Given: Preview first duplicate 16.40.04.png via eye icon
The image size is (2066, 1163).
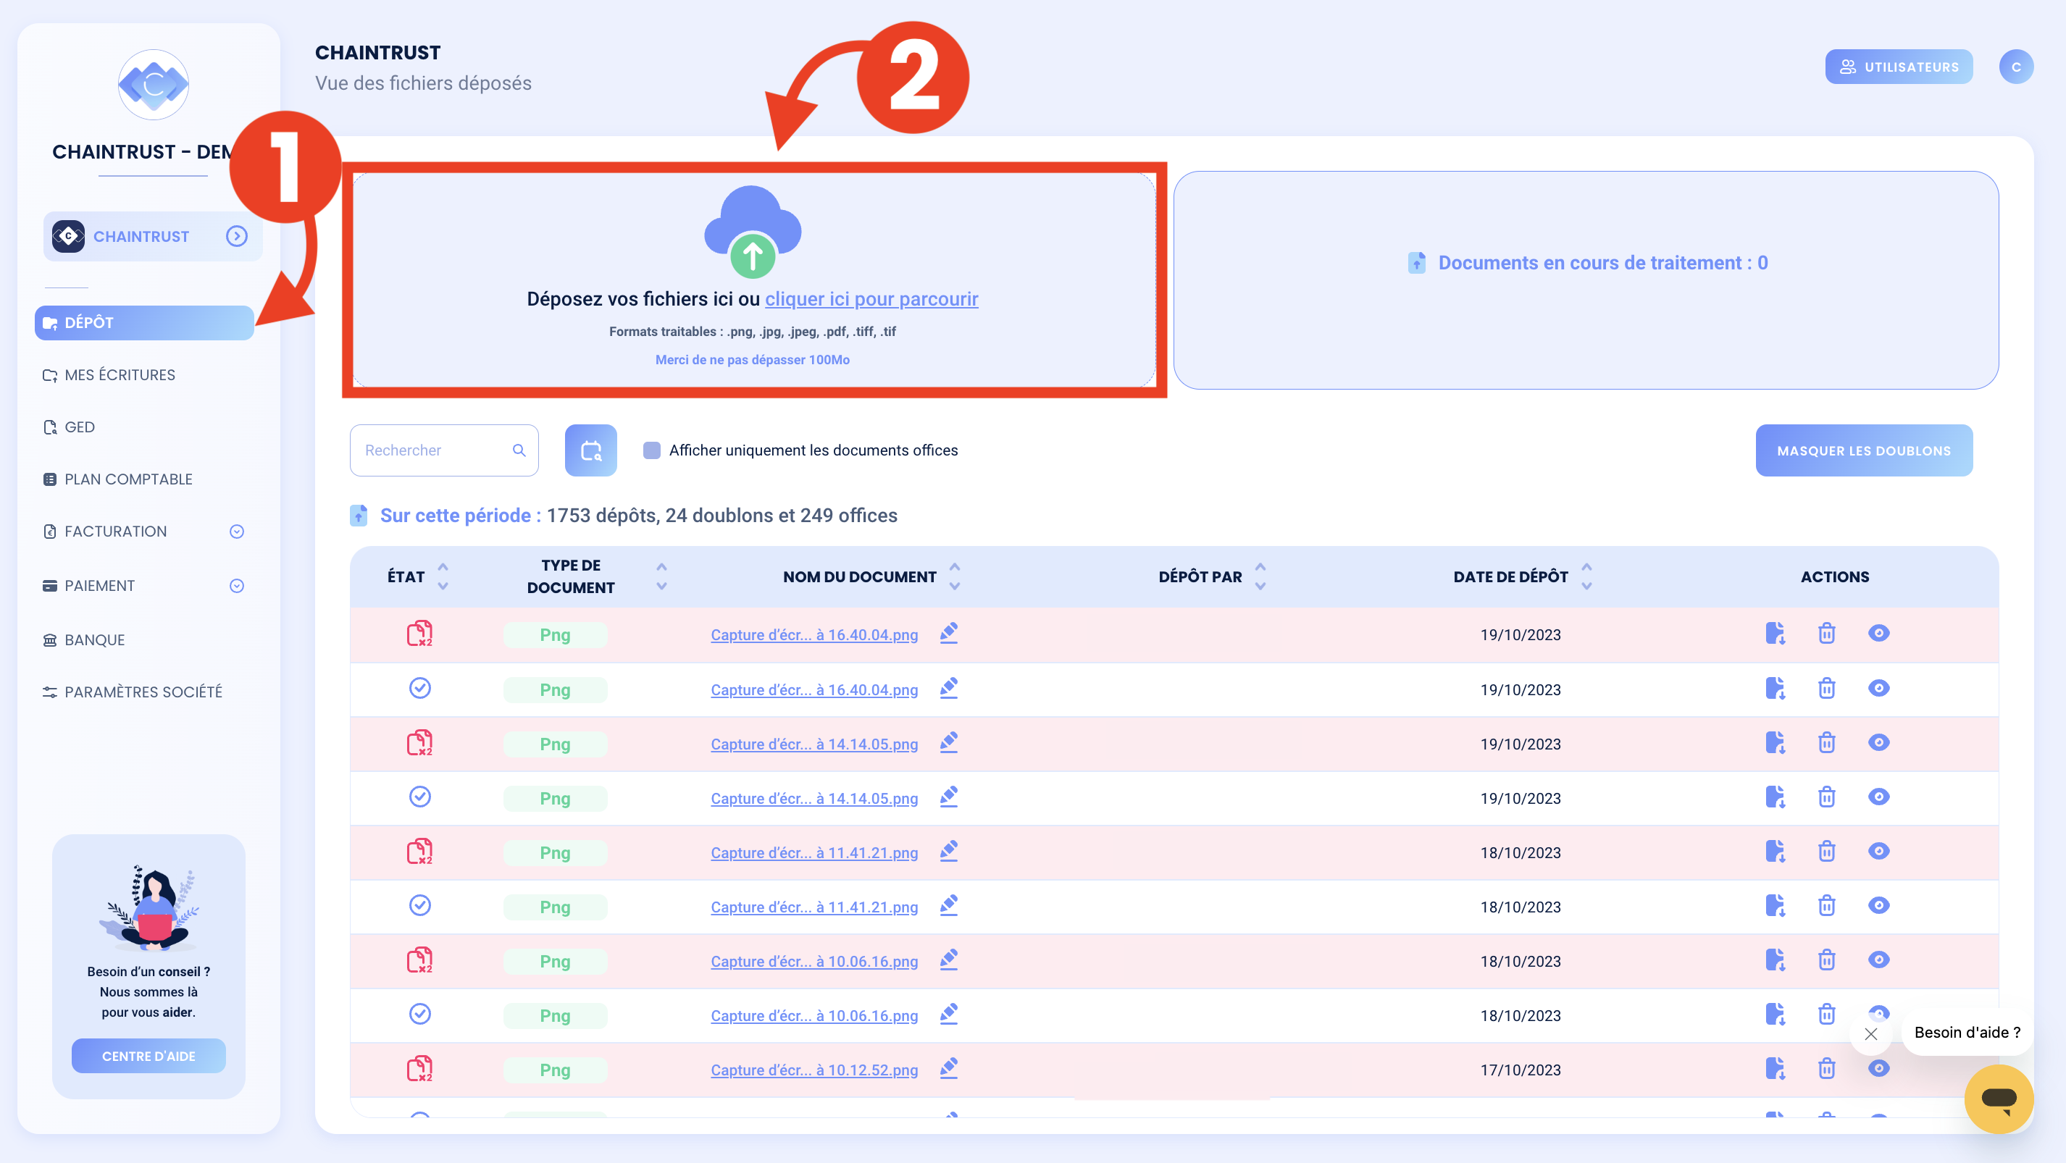Looking at the screenshot, I should [1878, 633].
